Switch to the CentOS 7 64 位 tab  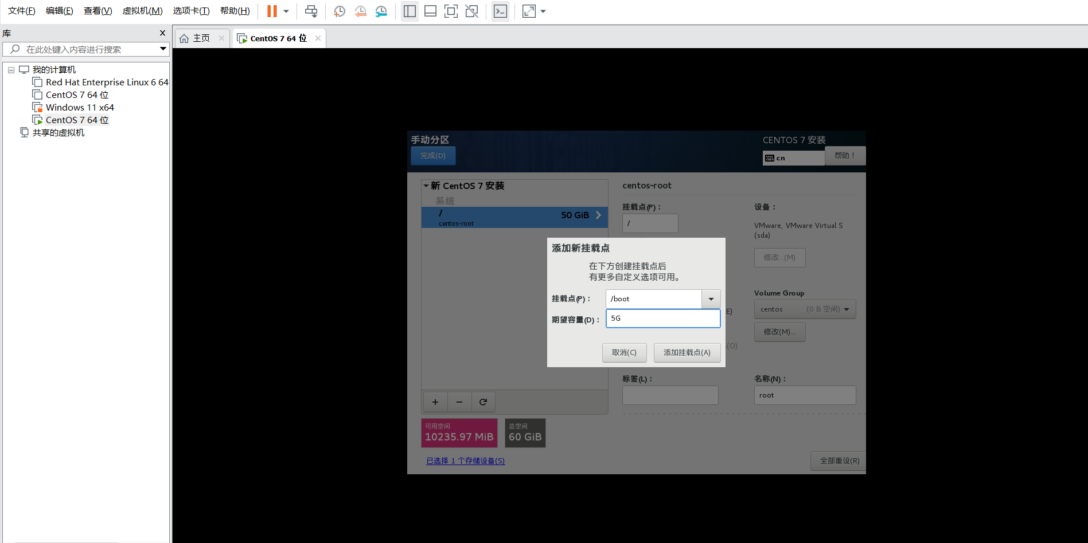click(273, 38)
